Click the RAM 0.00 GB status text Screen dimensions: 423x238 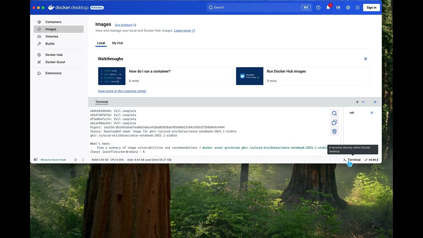pyautogui.click(x=100, y=160)
